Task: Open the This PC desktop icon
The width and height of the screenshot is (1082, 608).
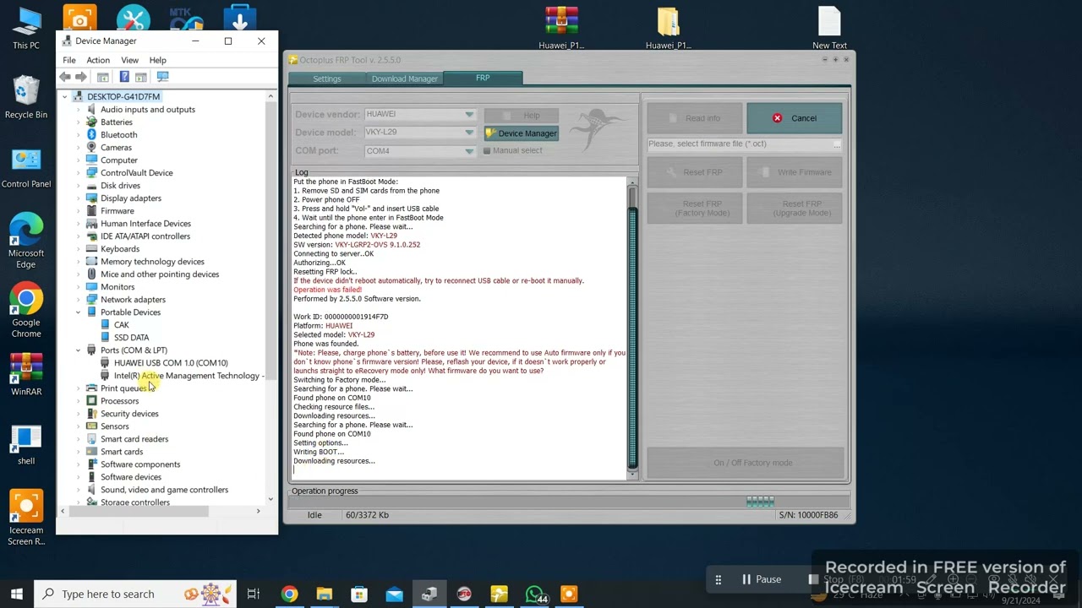Action: [x=26, y=28]
